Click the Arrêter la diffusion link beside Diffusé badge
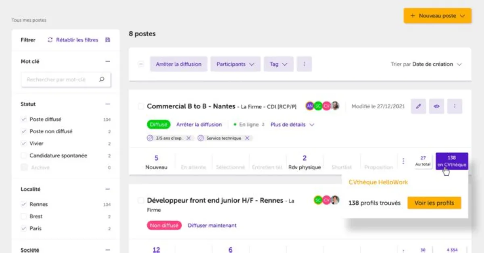 pos(199,124)
